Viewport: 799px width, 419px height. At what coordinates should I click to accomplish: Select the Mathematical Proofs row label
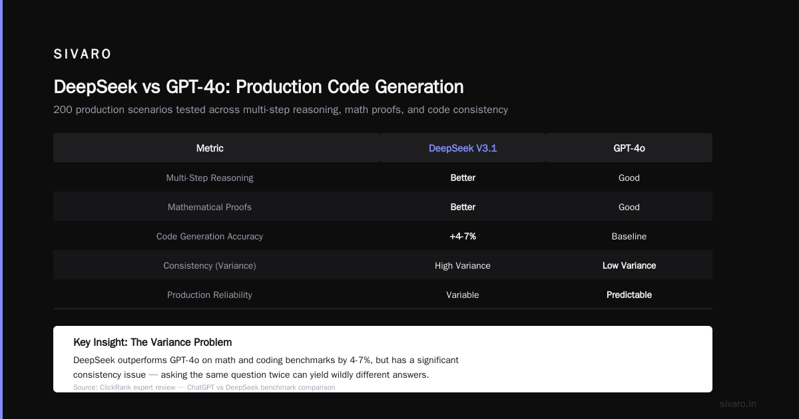click(x=210, y=207)
